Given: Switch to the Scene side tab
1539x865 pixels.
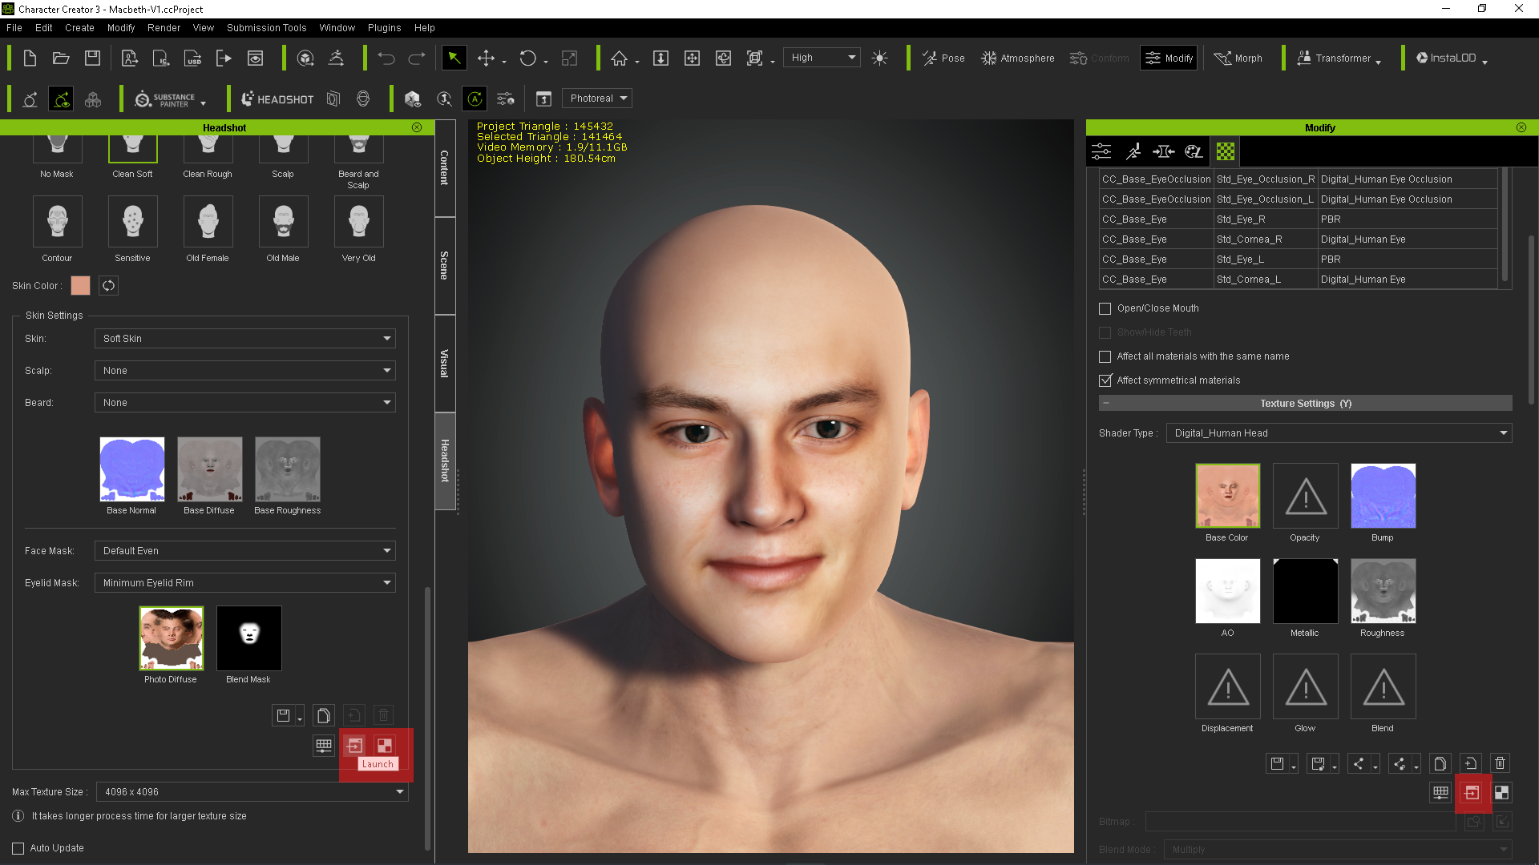Looking at the screenshot, I should (x=445, y=265).
